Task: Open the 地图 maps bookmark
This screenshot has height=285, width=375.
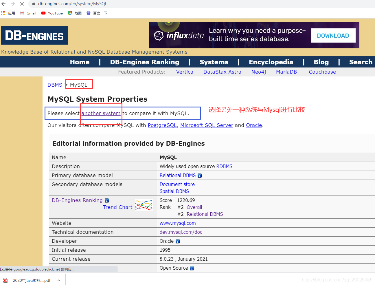Action: pyautogui.click(x=75, y=13)
